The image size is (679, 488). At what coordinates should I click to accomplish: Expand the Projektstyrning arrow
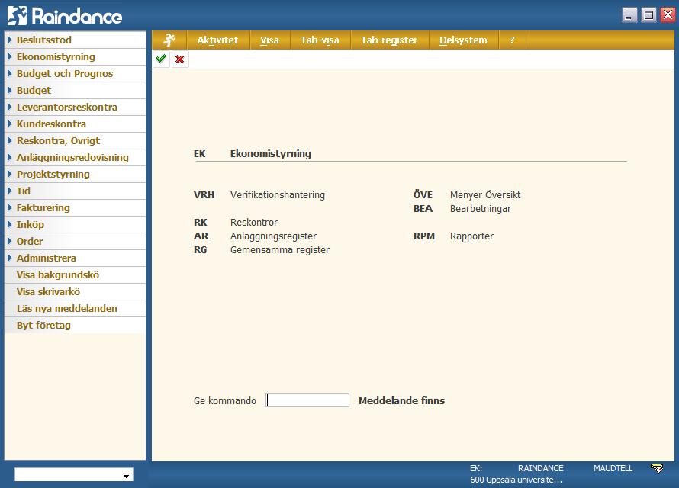tap(9, 174)
